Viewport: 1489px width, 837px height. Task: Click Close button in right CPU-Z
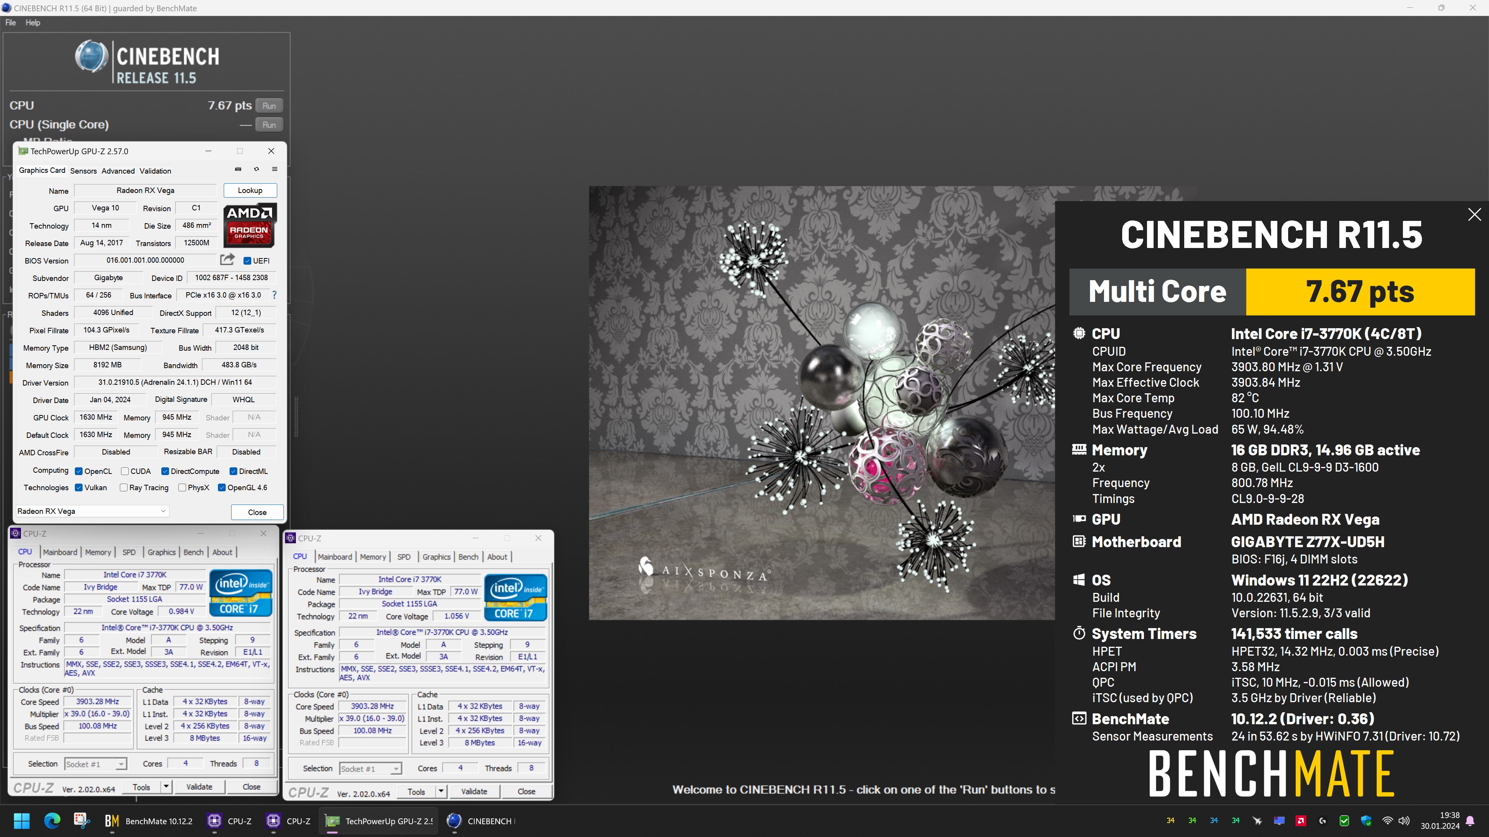526,791
